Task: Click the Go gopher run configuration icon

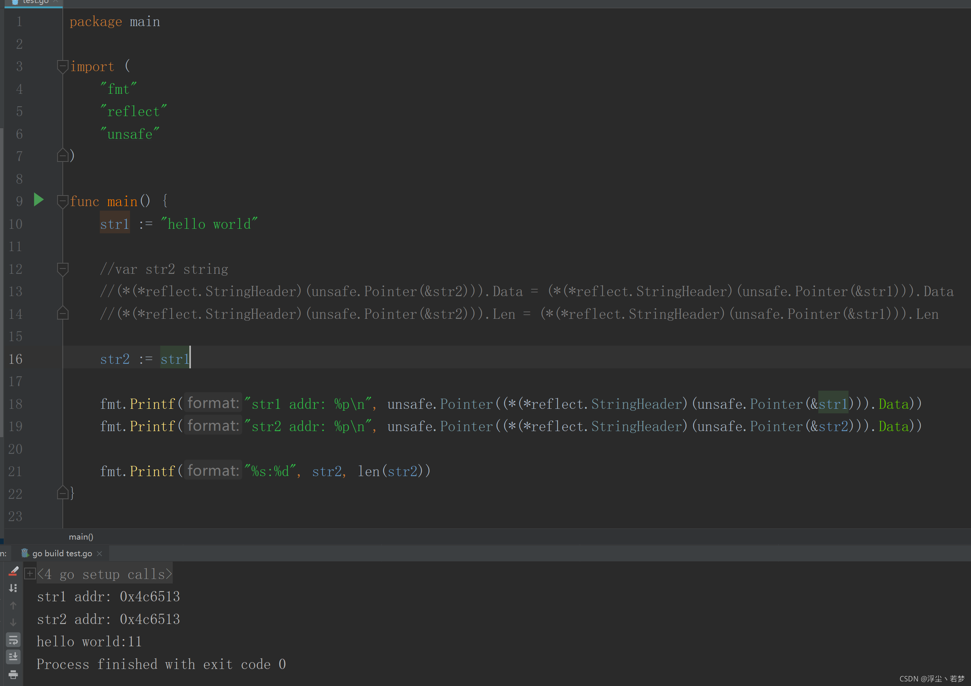Action: [x=25, y=553]
